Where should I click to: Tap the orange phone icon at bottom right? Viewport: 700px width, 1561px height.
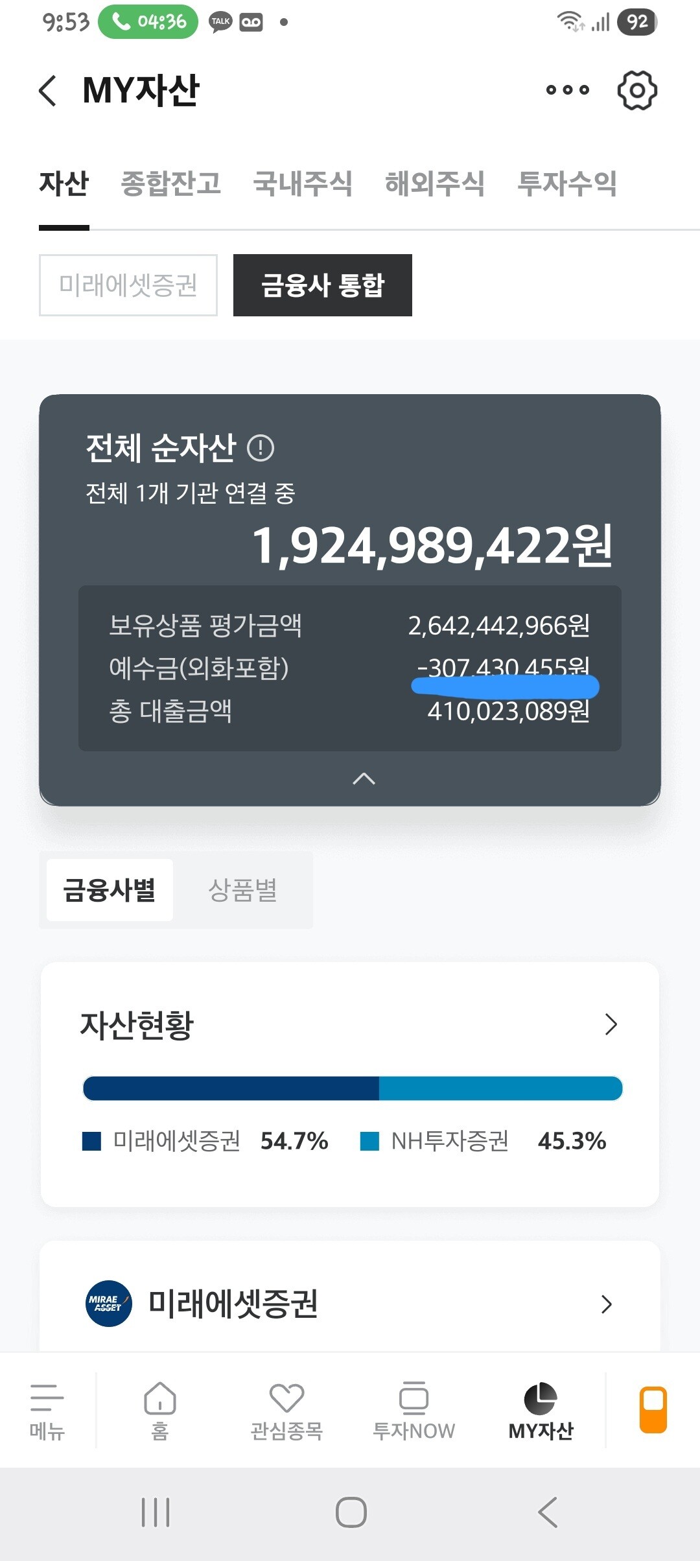[x=653, y=1409]
